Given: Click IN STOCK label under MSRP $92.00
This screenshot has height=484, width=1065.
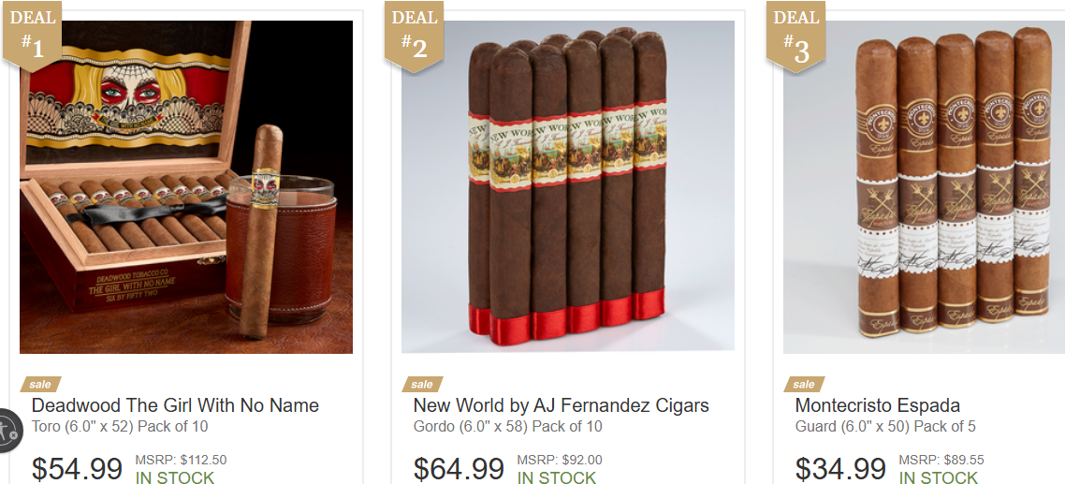Looking at the screenshot, I should coord(556,477).
